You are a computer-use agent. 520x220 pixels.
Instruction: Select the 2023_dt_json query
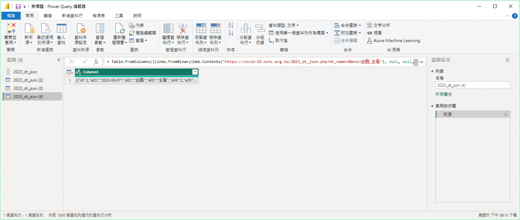click(32, 72)
